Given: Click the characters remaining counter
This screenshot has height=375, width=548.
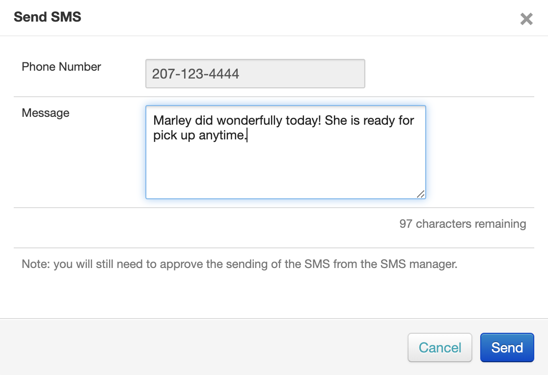Looking at the screenshot, I should [x=463, y=224].
